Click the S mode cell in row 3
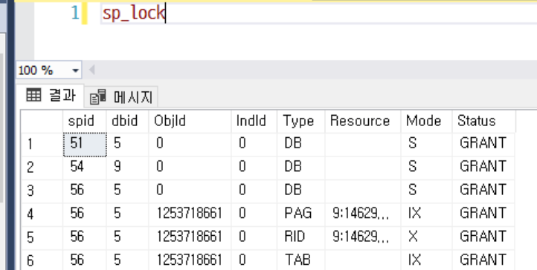Viewport: 537px width, 270px height. coord(426,191)
